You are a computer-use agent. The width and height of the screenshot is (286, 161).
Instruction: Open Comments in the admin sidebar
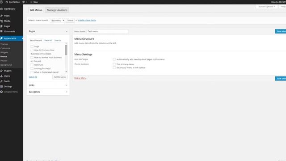click(x=9, y=31)
